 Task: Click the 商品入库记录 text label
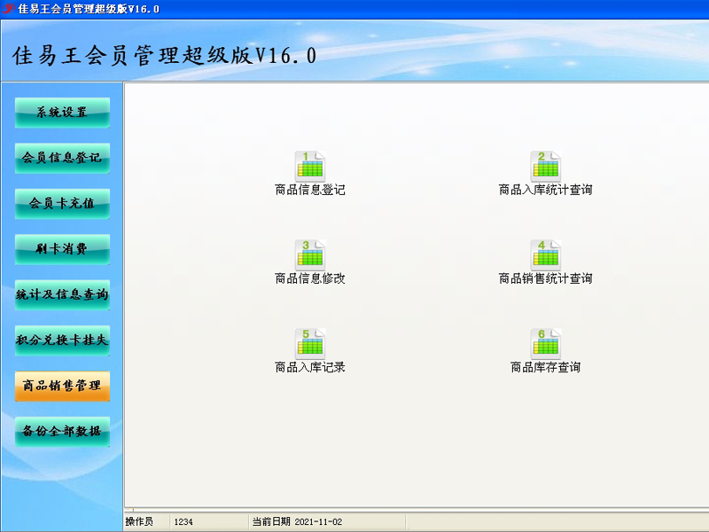coord(310,367)
